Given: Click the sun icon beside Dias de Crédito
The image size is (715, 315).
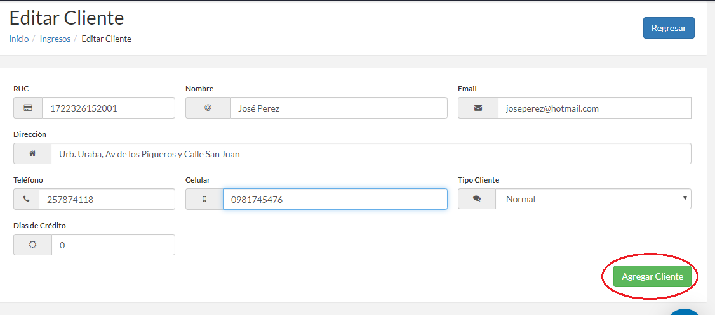Looking at the screenshot, I should tap(32, 245).
